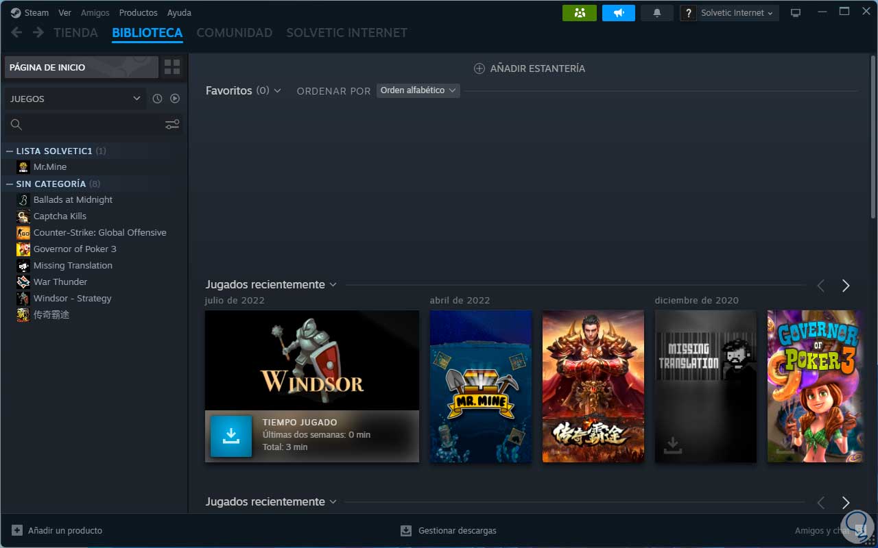Screen dimensions: 878x548
Task: Go forward with the right arrow
Action: point(38,32)
